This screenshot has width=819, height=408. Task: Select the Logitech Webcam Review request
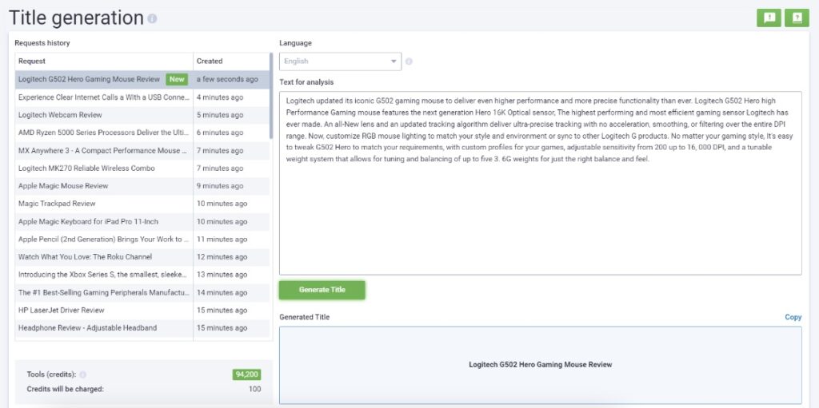142,115
